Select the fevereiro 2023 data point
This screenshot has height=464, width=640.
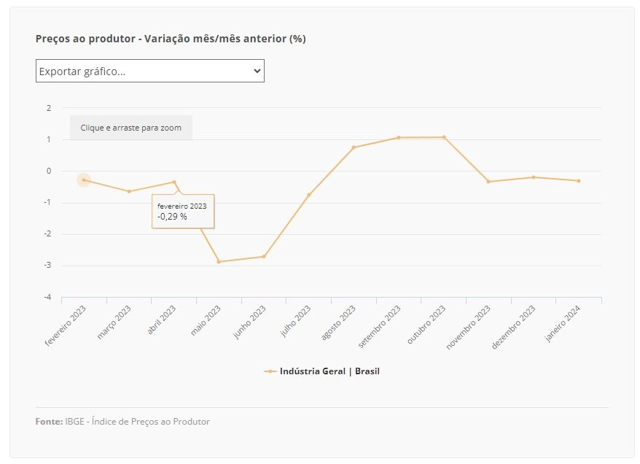click(x=84, y=179)
